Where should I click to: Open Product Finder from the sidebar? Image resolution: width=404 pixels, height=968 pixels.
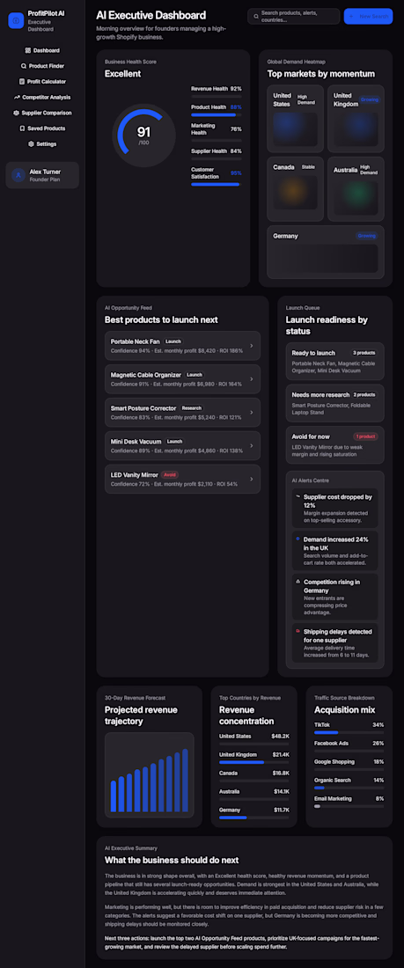[x=42, y=66]
